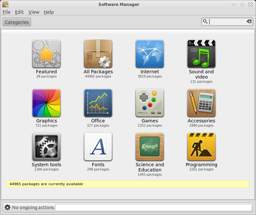Click the Categories button
The height and width of the screenshot is (215, 256).
tap(17, 22)
